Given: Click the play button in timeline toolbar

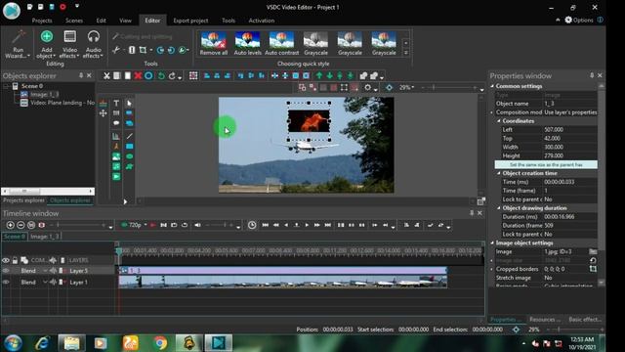Looking at the screenshot, I should click(307, 225).
